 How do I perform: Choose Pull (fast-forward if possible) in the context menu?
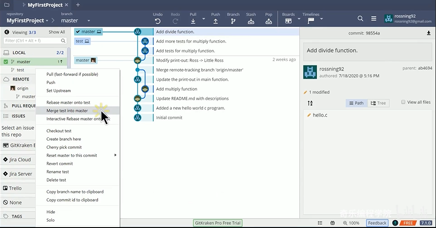(x=78, y=74)
